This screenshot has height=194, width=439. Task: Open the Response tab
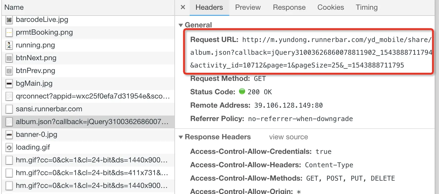(x=289, y=7)
